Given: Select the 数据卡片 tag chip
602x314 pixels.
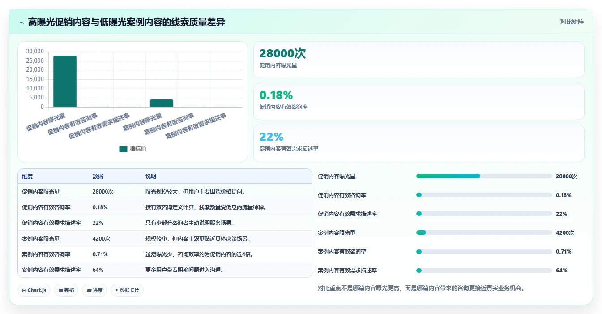Looking at the screenshot, I should coord(127,290).
